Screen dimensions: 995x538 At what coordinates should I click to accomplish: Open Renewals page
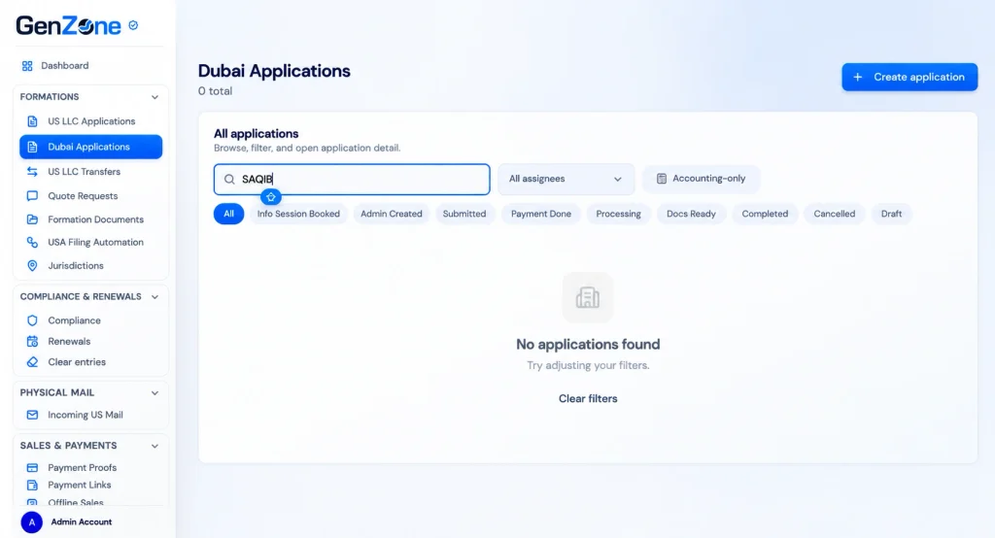[69, 341]
